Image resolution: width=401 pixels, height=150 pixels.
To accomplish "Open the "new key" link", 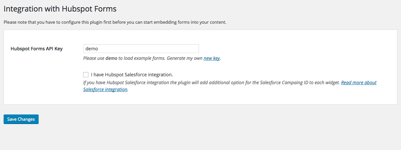I will [x=212, y=59].
